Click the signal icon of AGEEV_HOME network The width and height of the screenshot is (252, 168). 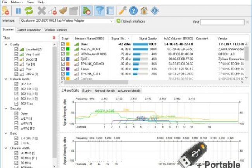tap(77, 49)
